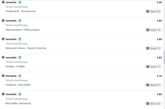The height and width of the screenshot is (109, 165).
Task: Click soccer ball icon for Χετάφε - Αλαβές
Action: click(3, 57)
